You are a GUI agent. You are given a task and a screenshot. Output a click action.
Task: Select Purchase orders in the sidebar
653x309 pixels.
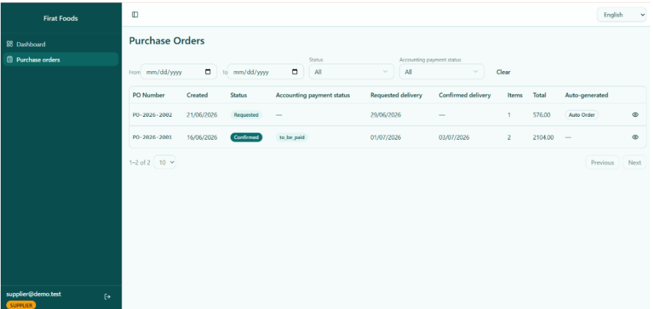(61, 59)
